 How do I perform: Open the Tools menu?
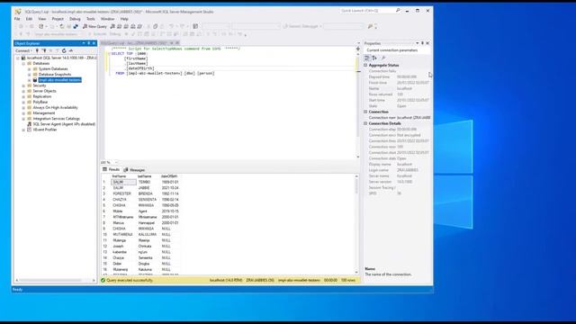click(91, 19)
